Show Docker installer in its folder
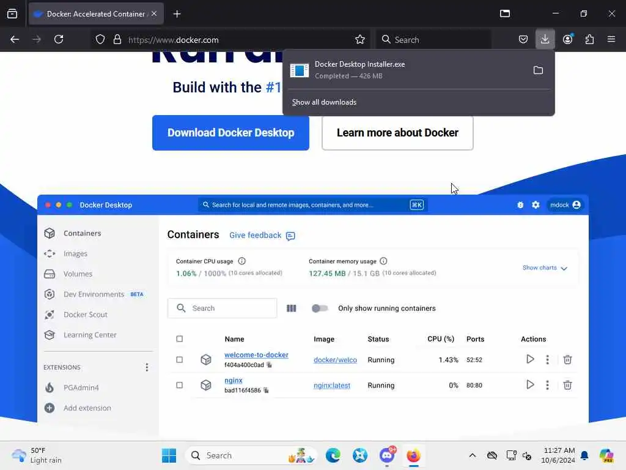This screenshot has height=470, width=626. coord(538,70)
